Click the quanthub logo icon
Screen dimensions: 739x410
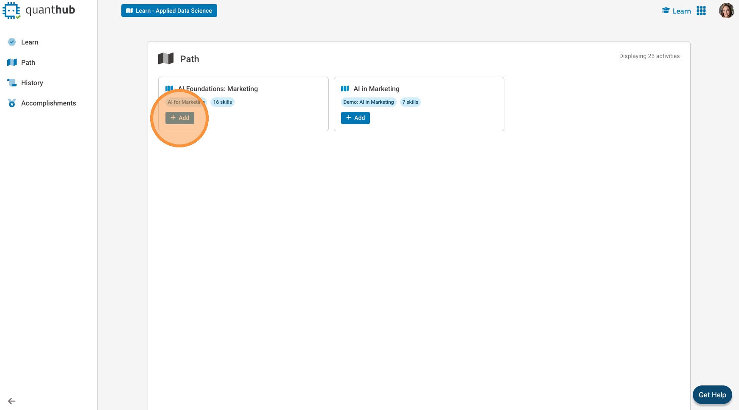tap(11, 11)
